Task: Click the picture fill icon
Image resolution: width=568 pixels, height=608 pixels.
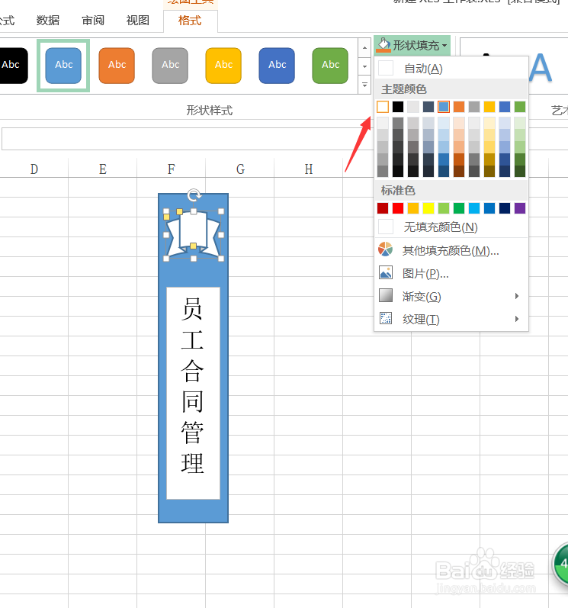Action: 386,272
